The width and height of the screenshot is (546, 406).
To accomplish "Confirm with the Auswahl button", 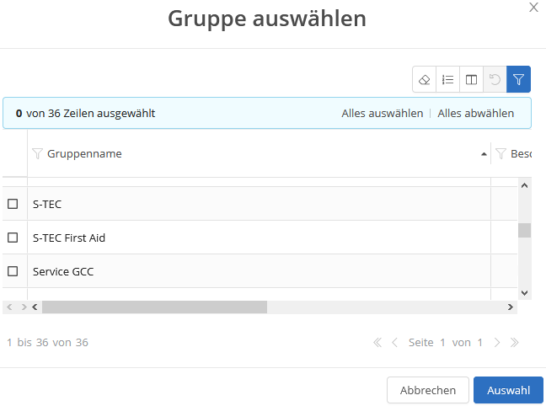I will click(508, 390).
